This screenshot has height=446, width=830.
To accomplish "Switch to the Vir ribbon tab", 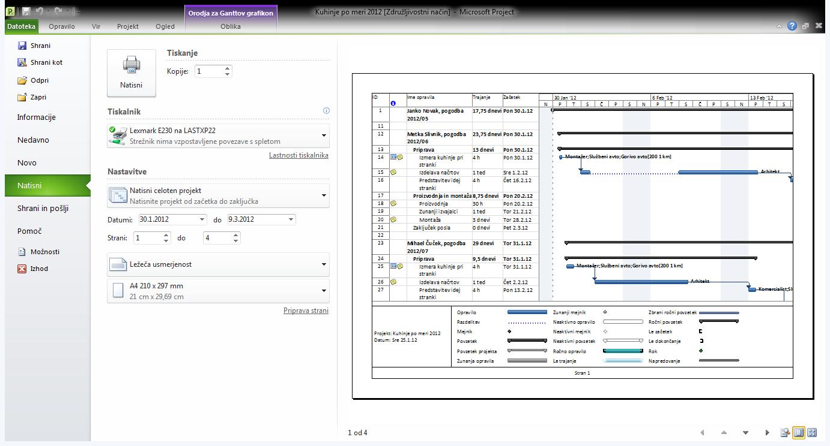I will coord(96,26).
